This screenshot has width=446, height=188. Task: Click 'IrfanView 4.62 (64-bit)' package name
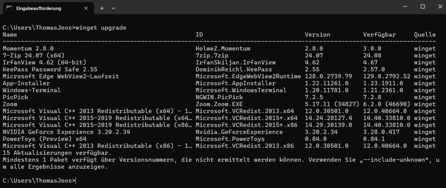pyautogui.click(x=44, y=62)
